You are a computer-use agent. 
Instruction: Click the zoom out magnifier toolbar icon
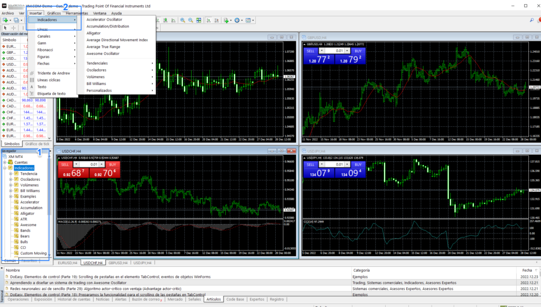(x=190, y=21)
